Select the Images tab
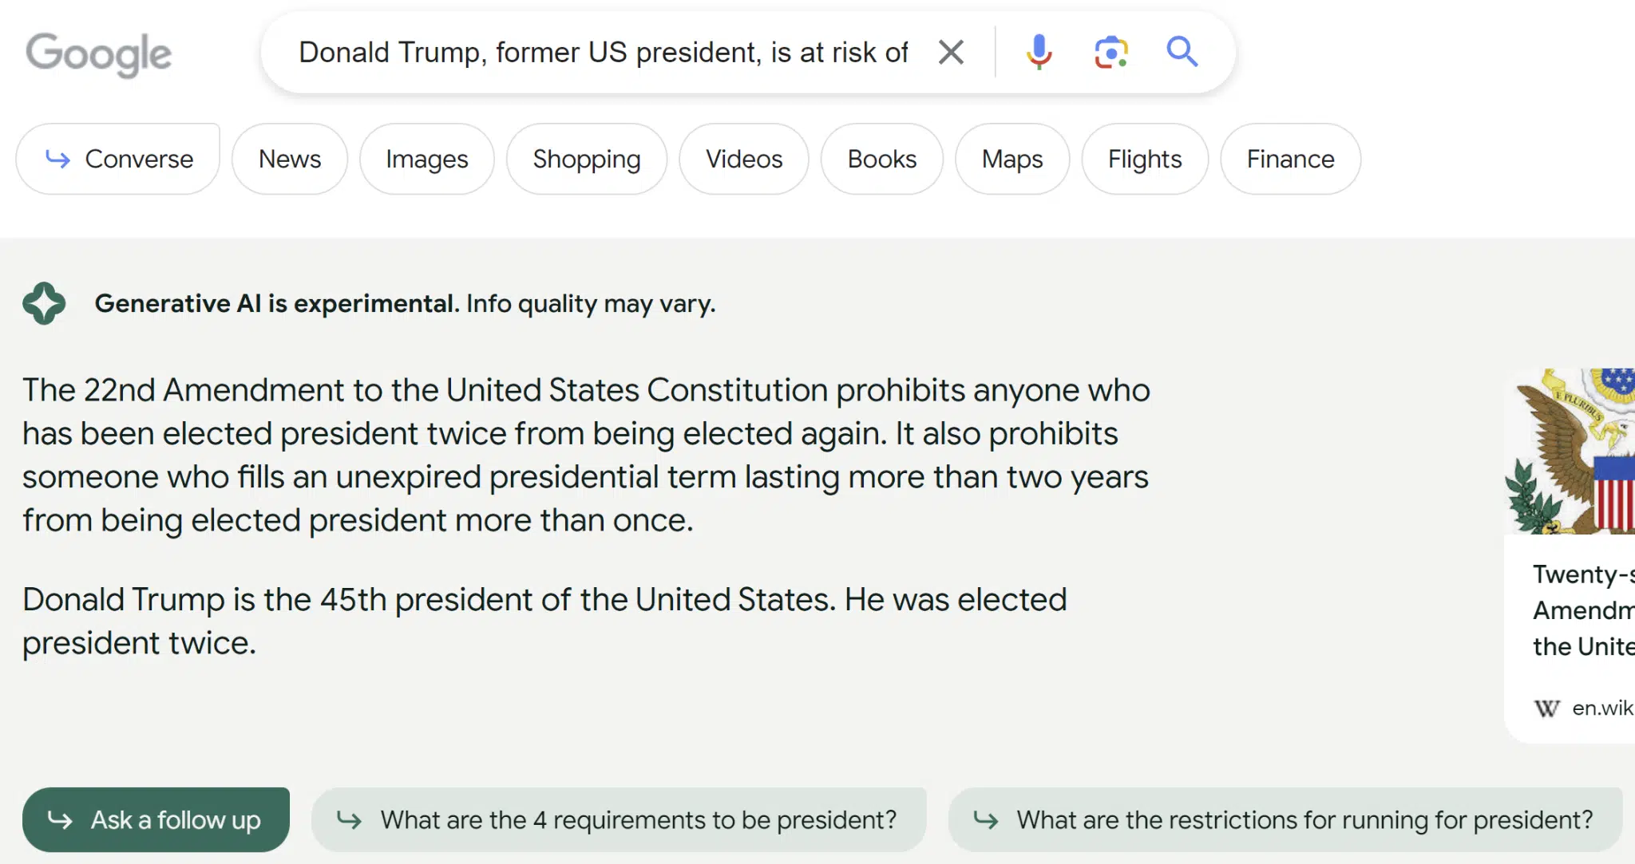 (427, 159)
